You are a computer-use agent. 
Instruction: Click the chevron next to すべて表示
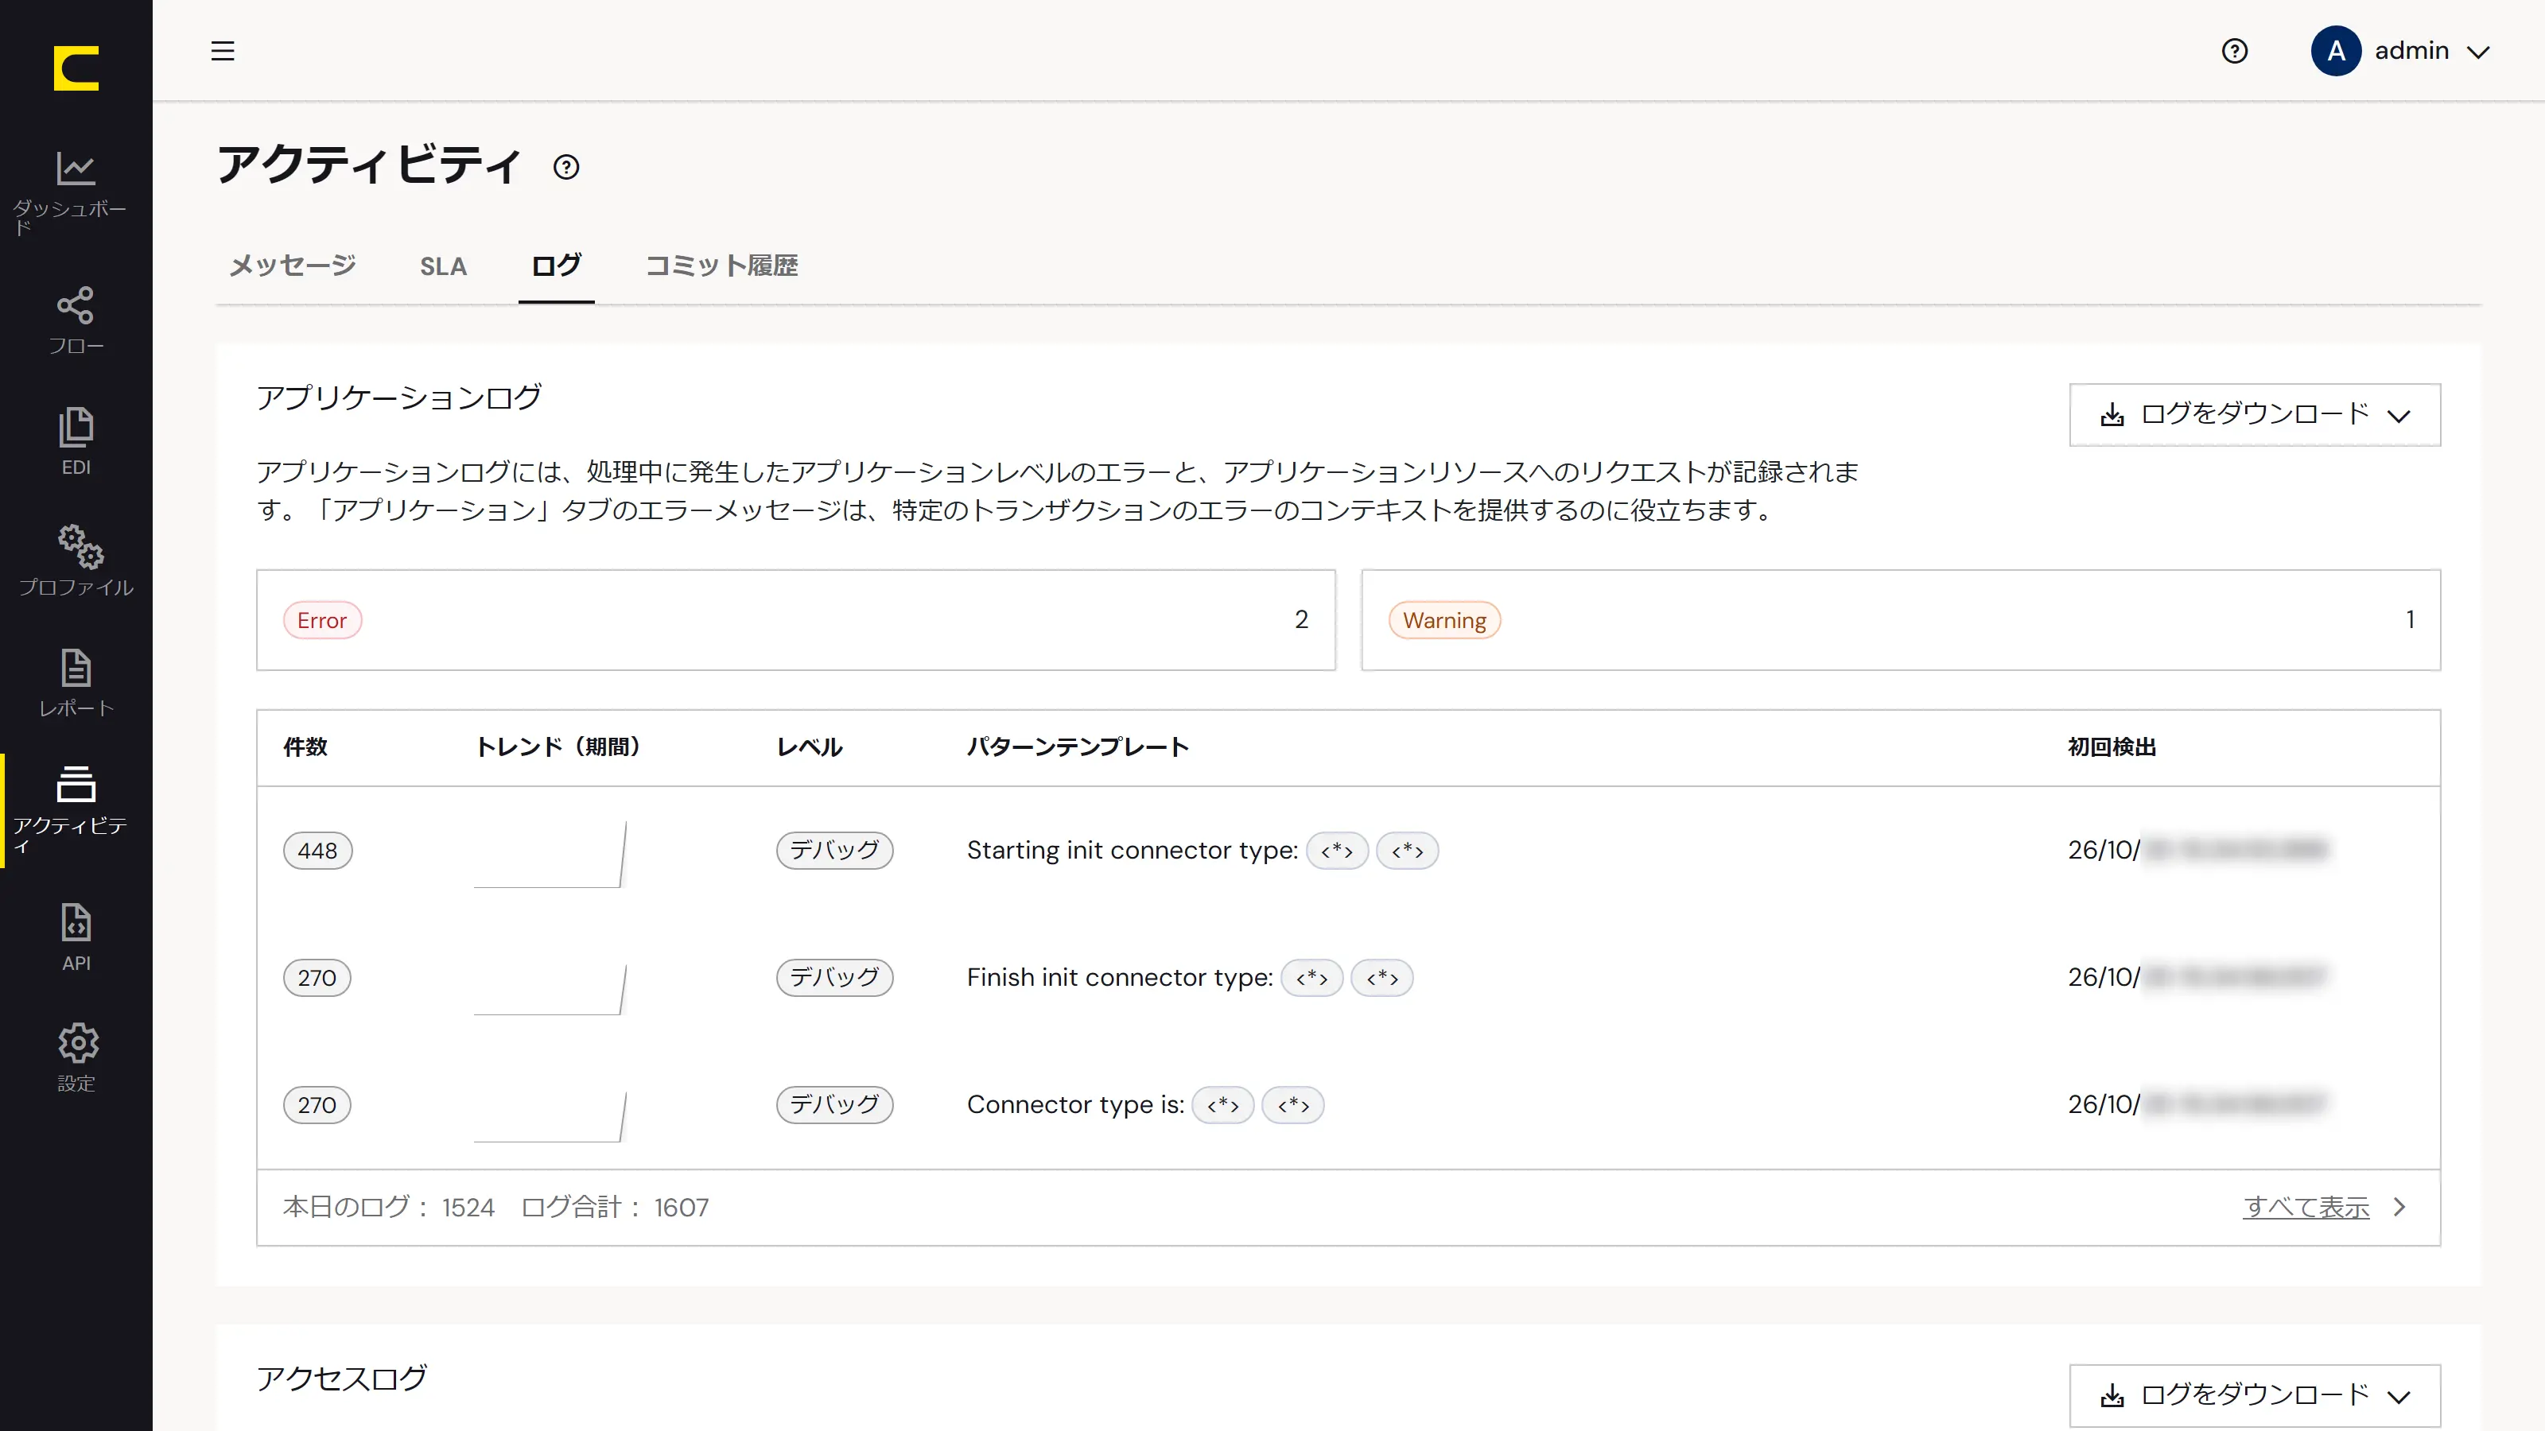[x=2399, y=1207]
